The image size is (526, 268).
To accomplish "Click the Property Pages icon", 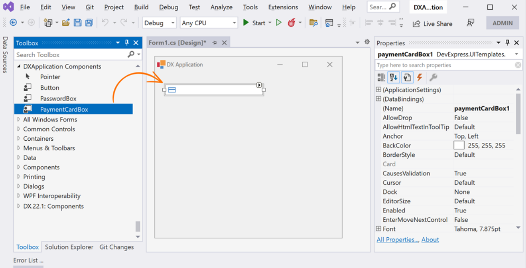I will coord(407,77).
